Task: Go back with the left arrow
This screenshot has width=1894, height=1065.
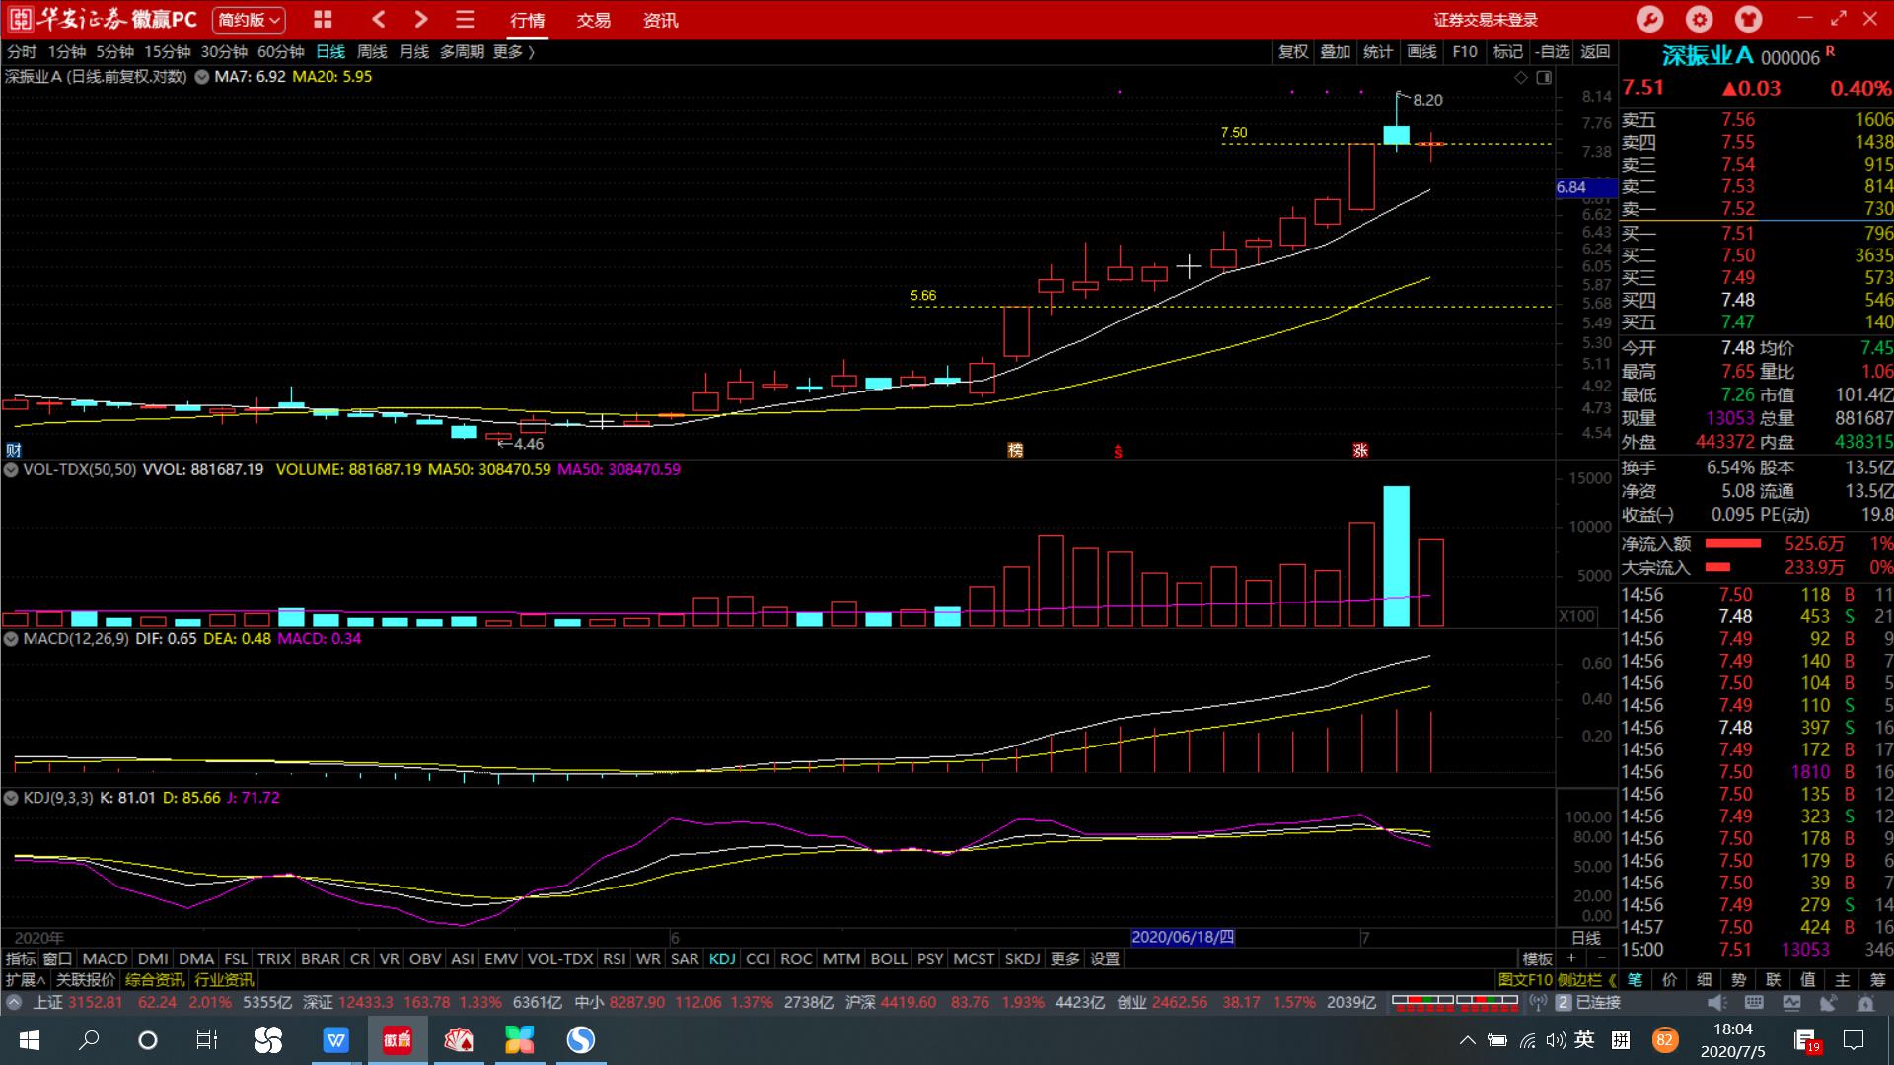Action: [379, 19]
